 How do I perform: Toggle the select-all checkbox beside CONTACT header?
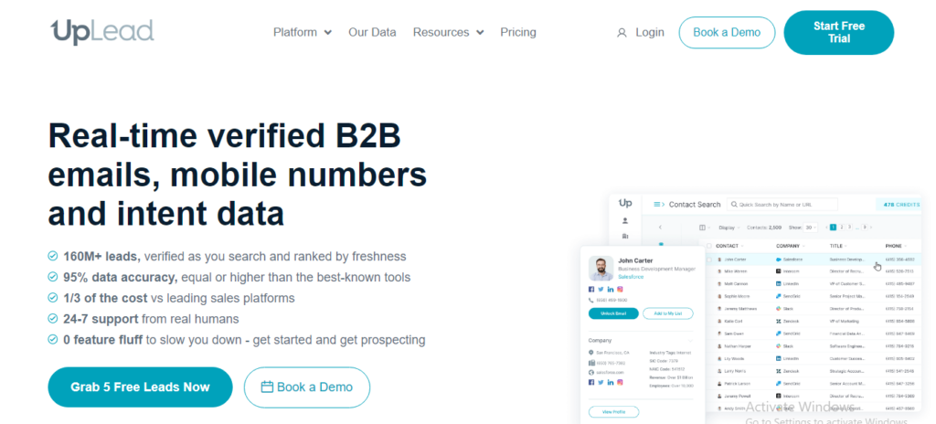point(707,246)
